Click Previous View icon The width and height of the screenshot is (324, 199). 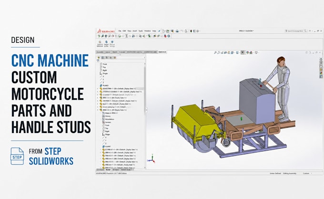pos(222,53)
